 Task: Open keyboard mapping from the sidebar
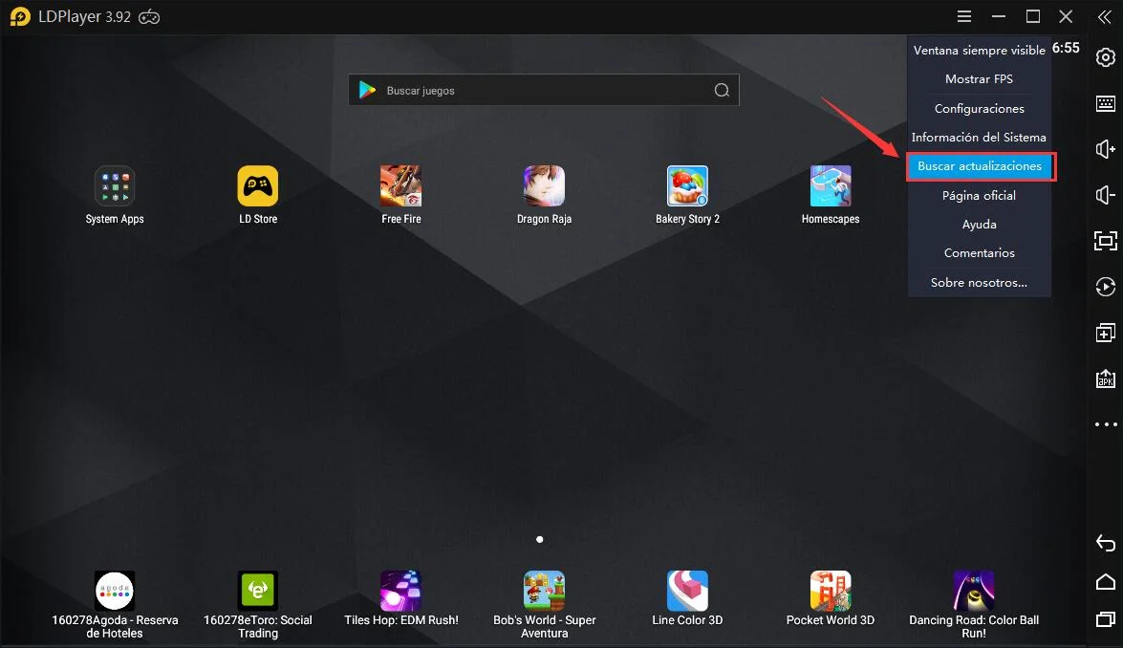pyautogui.click(x=1105, y=104)
